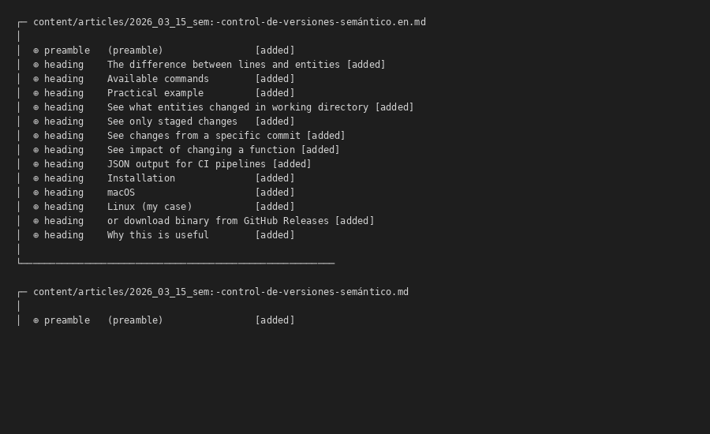
Task: Click the plus icon beside Linux (my case)
Action: (35, 207)
